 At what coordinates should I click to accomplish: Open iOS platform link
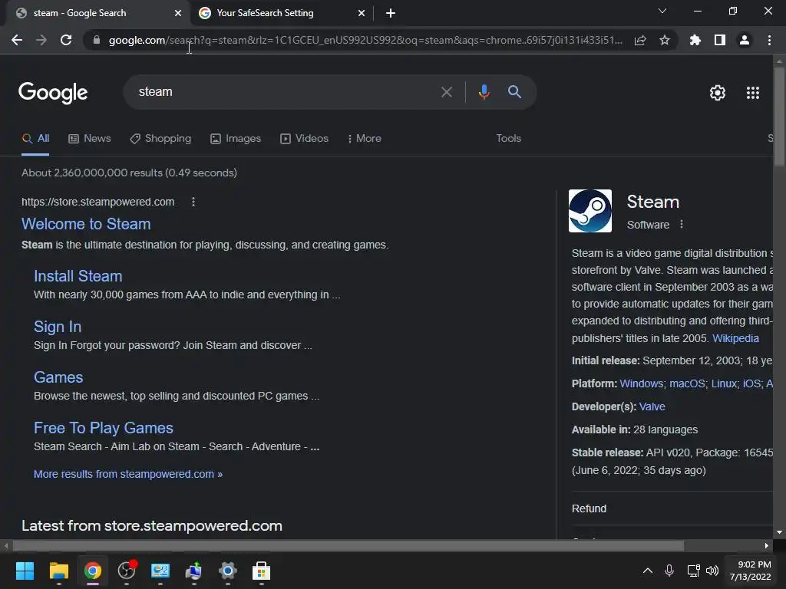[751, 383]
